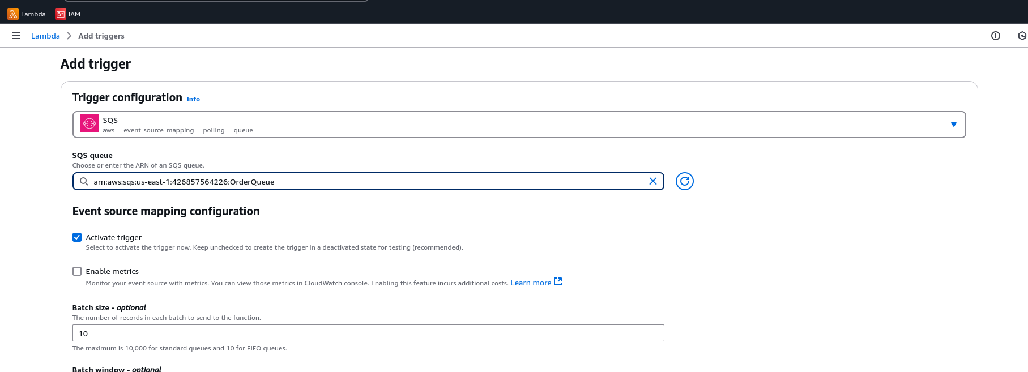Open the Info link beside Trigger configuration
Image resolution: width=1028 pixels, height=372 pixels.
tap(193, 99)
